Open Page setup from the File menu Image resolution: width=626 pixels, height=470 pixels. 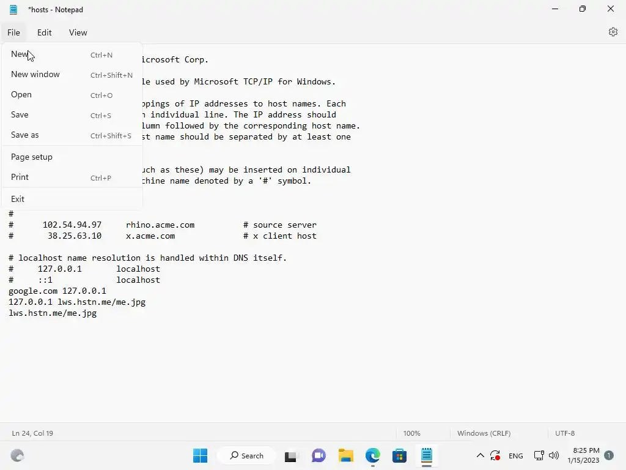72,157
